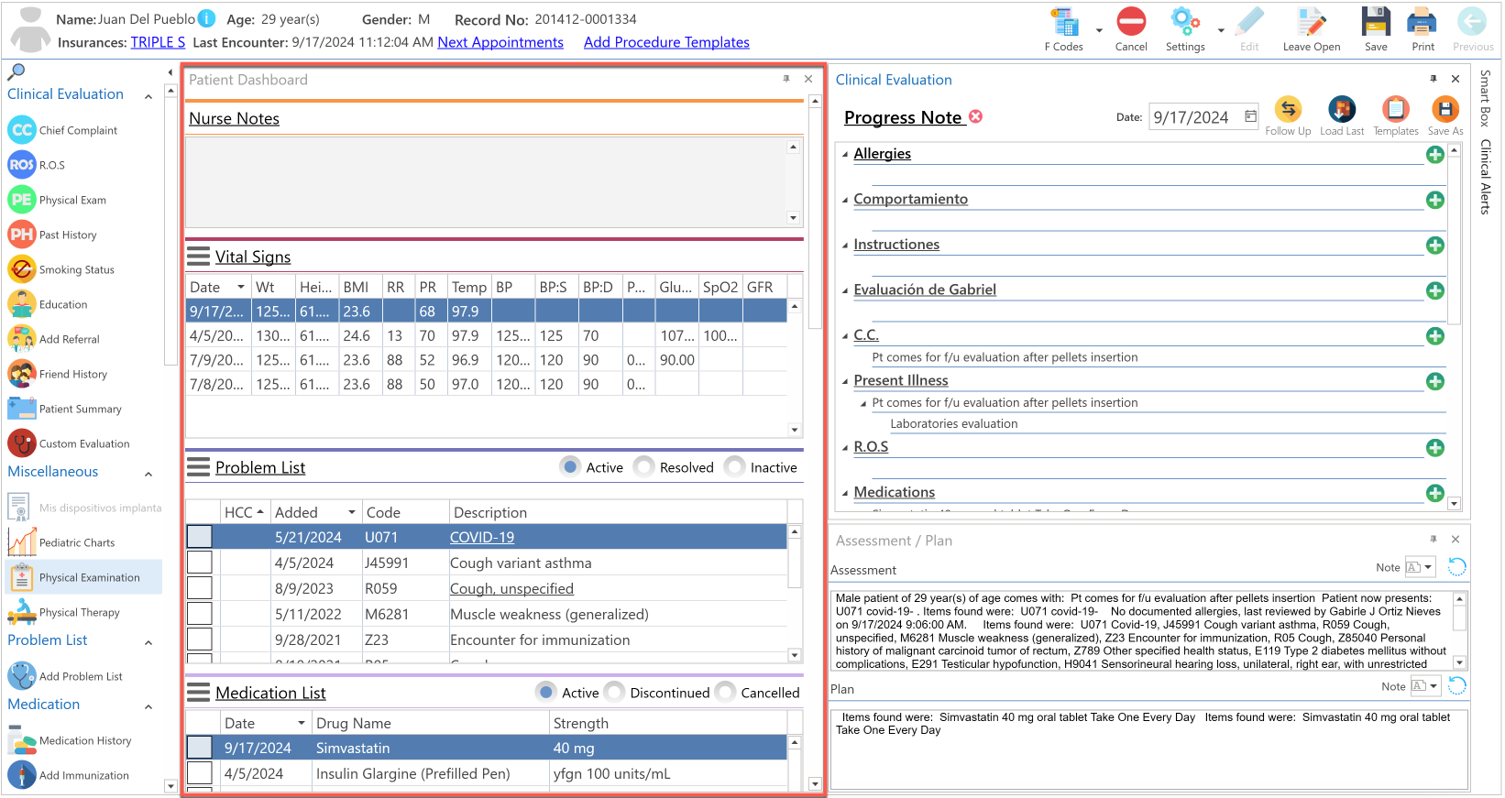Save the record with Save icon
The width and height of the screenshot is (1505, 798).
pyautogui.click(x=1376, y=22)
